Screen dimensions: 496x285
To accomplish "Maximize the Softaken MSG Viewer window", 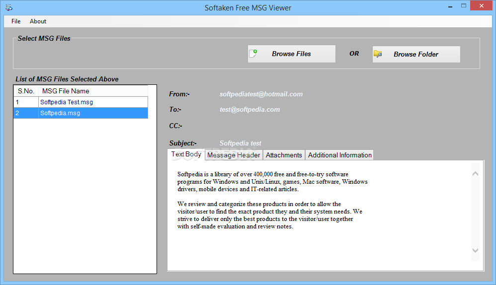I will (x=464, y=5).
